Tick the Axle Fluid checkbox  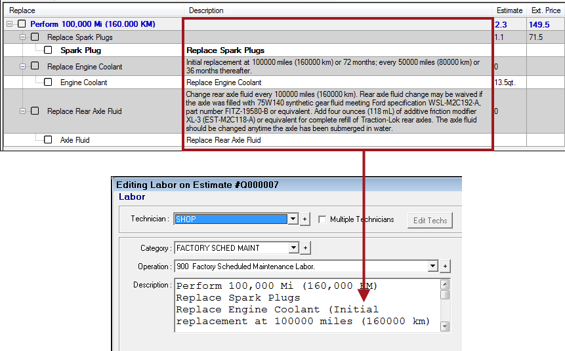click(x=48, y=139)
